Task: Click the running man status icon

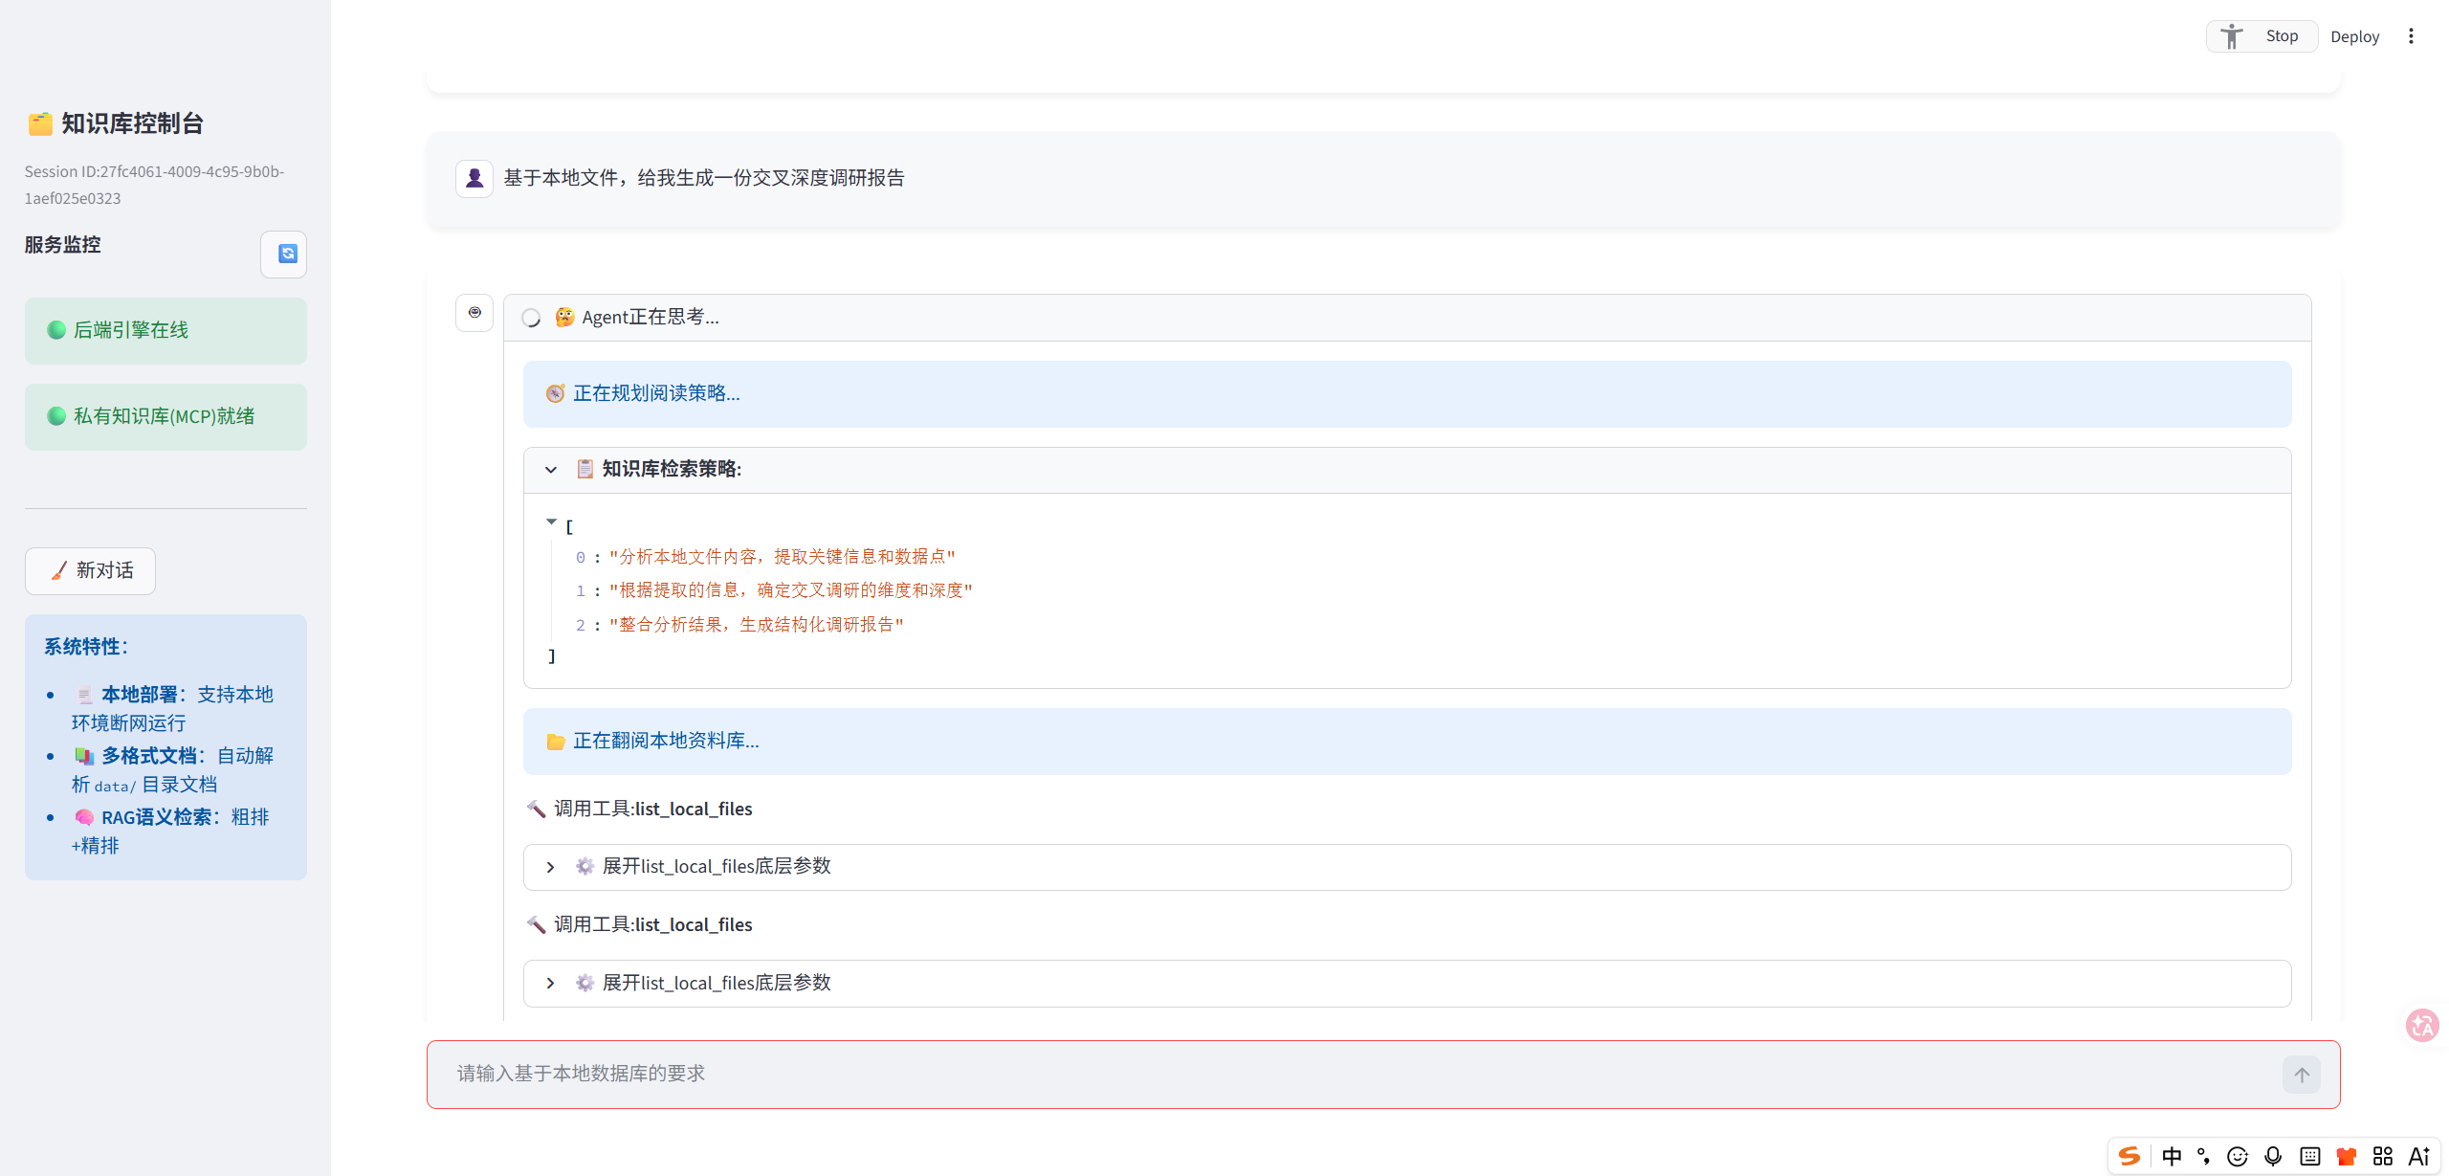Action: (2232, 36)
